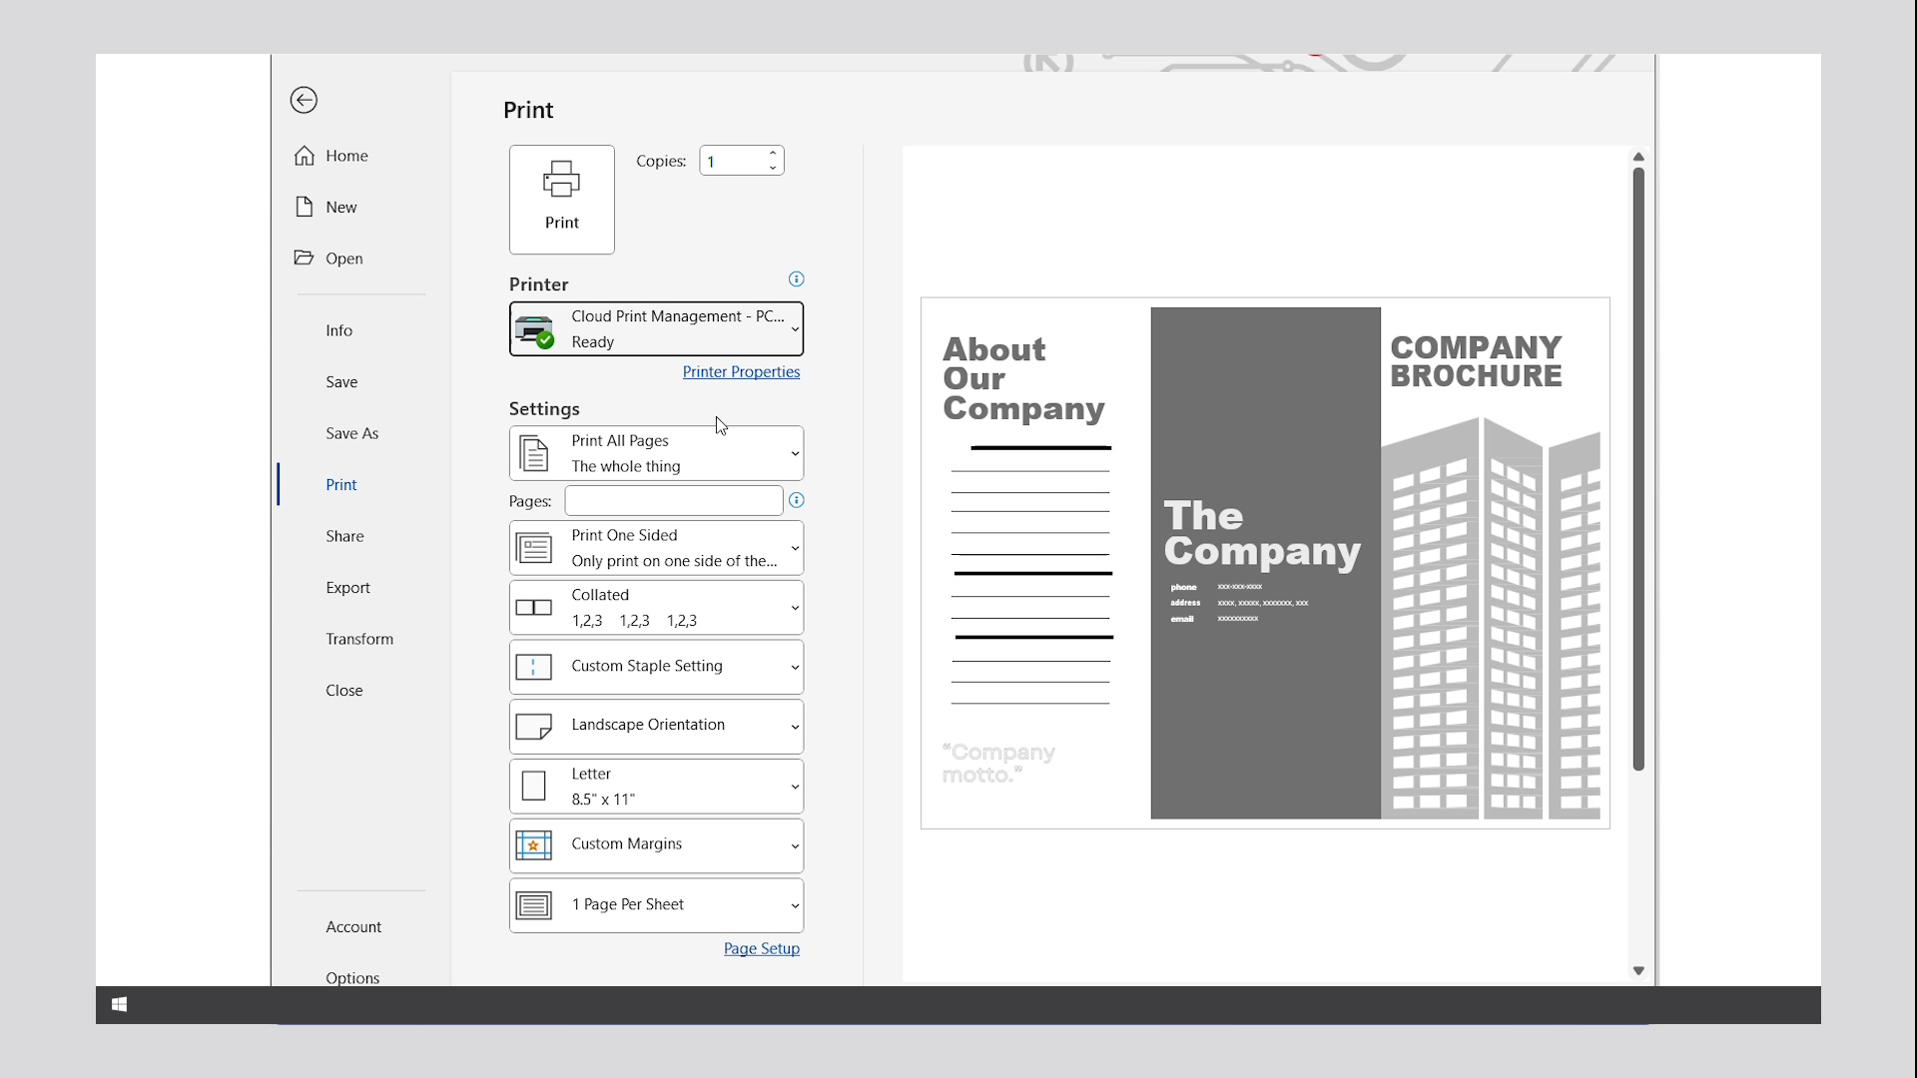Expand the Cloud Print Management printer dropdown

click(x=656, y=328)
